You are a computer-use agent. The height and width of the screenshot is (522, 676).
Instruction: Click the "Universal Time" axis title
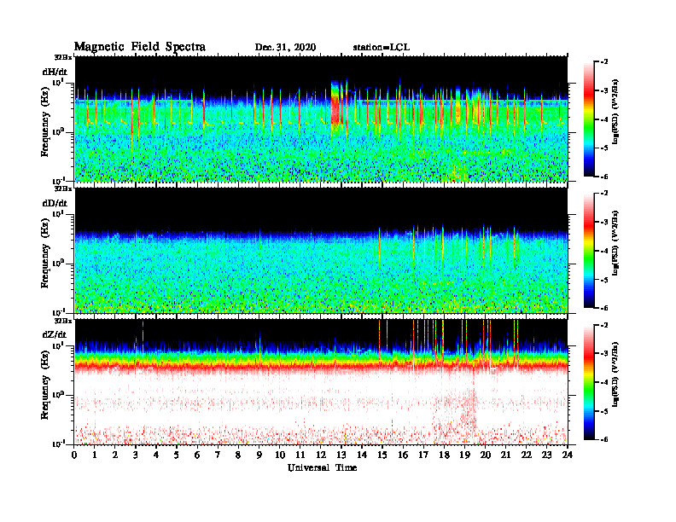tap(323, 467)
